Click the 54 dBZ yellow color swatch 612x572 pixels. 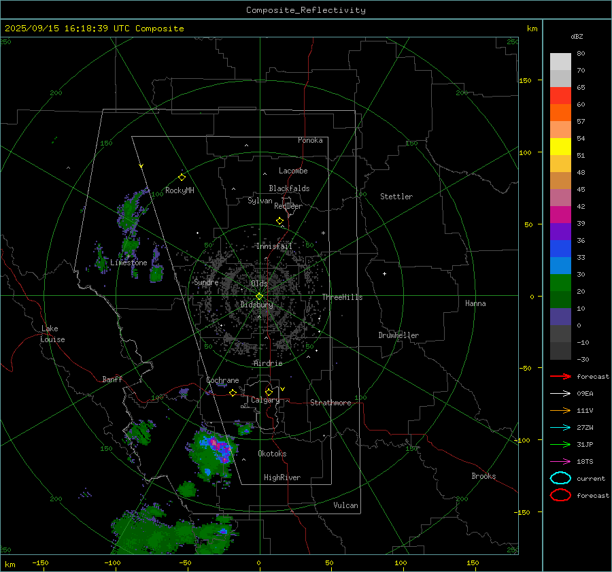pyautogui.click(x=560, y=146)
